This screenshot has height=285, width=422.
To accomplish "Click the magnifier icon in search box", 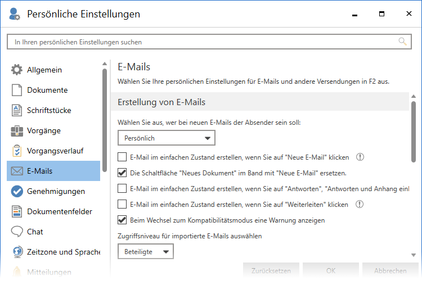I will click(x=402, y=42).
